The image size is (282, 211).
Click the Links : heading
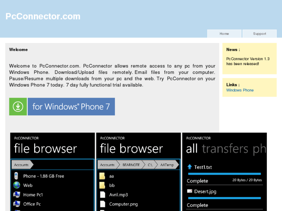click(x=233, y=85)
